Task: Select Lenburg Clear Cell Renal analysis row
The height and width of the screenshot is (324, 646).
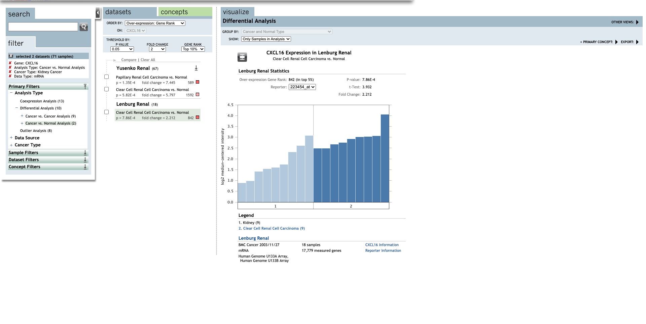Action: coord(157,115)
